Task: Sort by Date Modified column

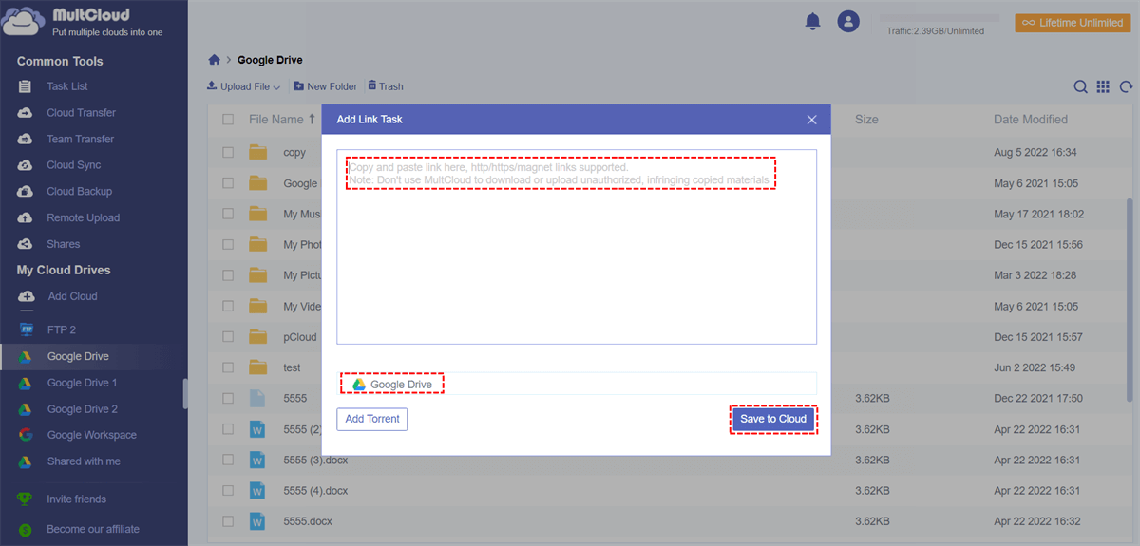Action: tap(1031, 120)
